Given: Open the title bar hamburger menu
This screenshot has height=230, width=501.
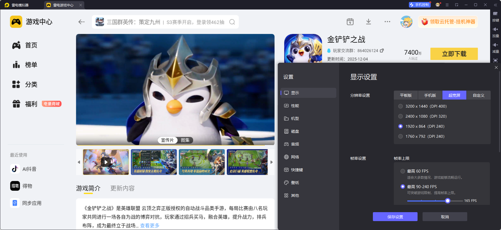Looking at the screenshot, I should (447, 5).
